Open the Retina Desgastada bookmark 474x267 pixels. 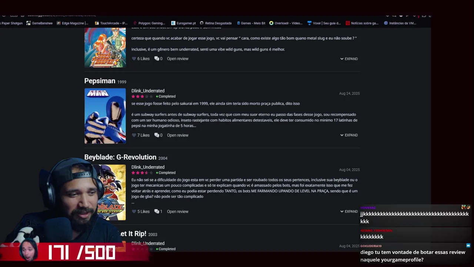pyautogui.click(x=216, y=23)
